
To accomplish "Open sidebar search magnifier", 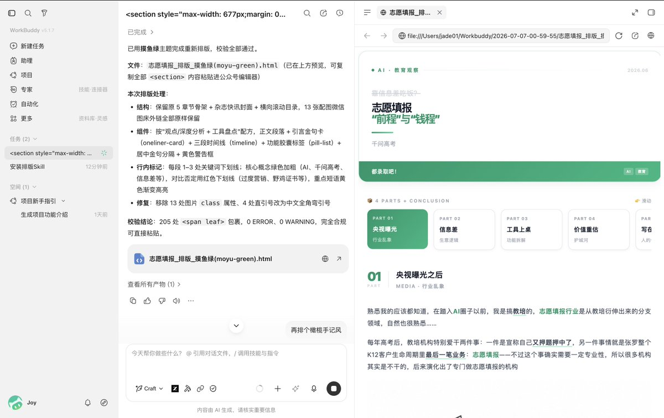I will 28,13.
